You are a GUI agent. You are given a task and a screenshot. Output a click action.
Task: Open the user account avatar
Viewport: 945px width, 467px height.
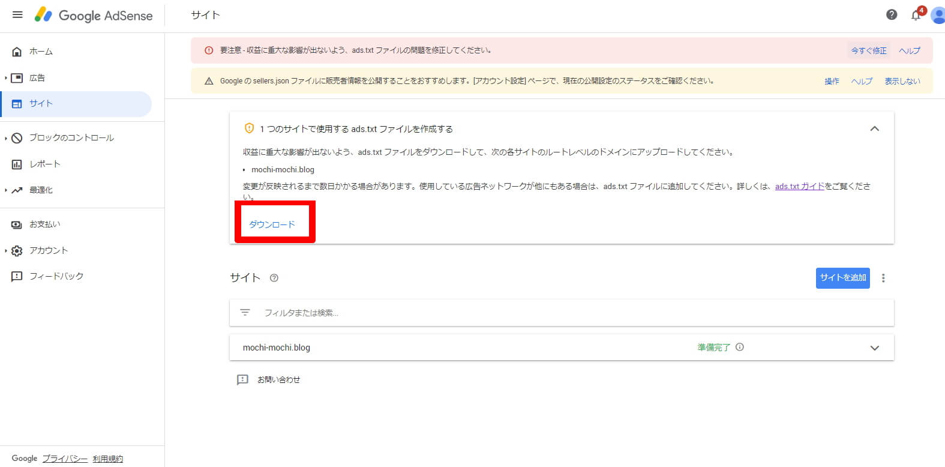tap(938, 16)
